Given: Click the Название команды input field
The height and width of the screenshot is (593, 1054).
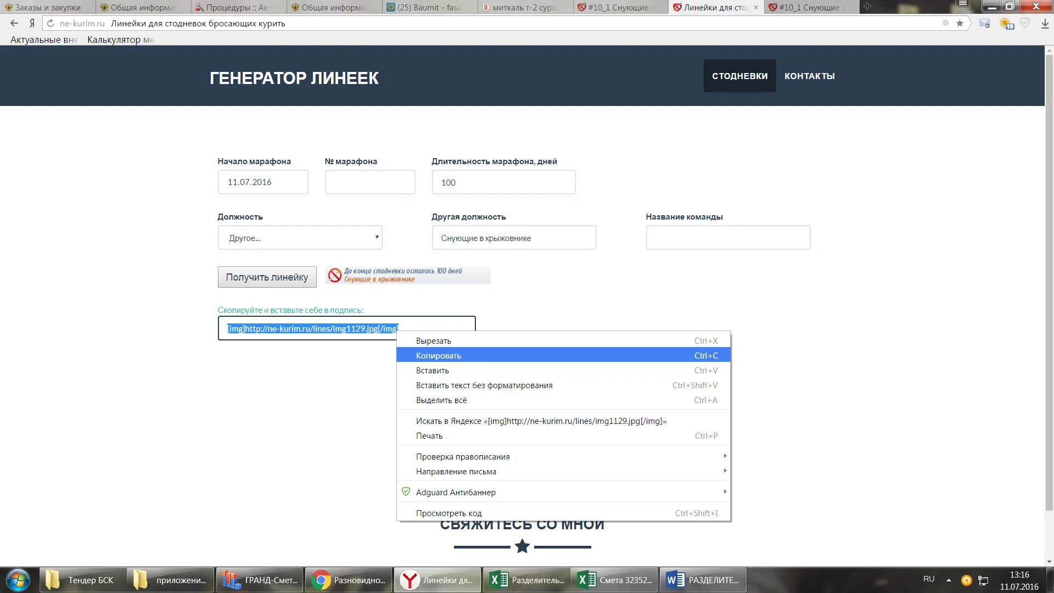Looking at the screenshot, I should (x=728, y=238).
